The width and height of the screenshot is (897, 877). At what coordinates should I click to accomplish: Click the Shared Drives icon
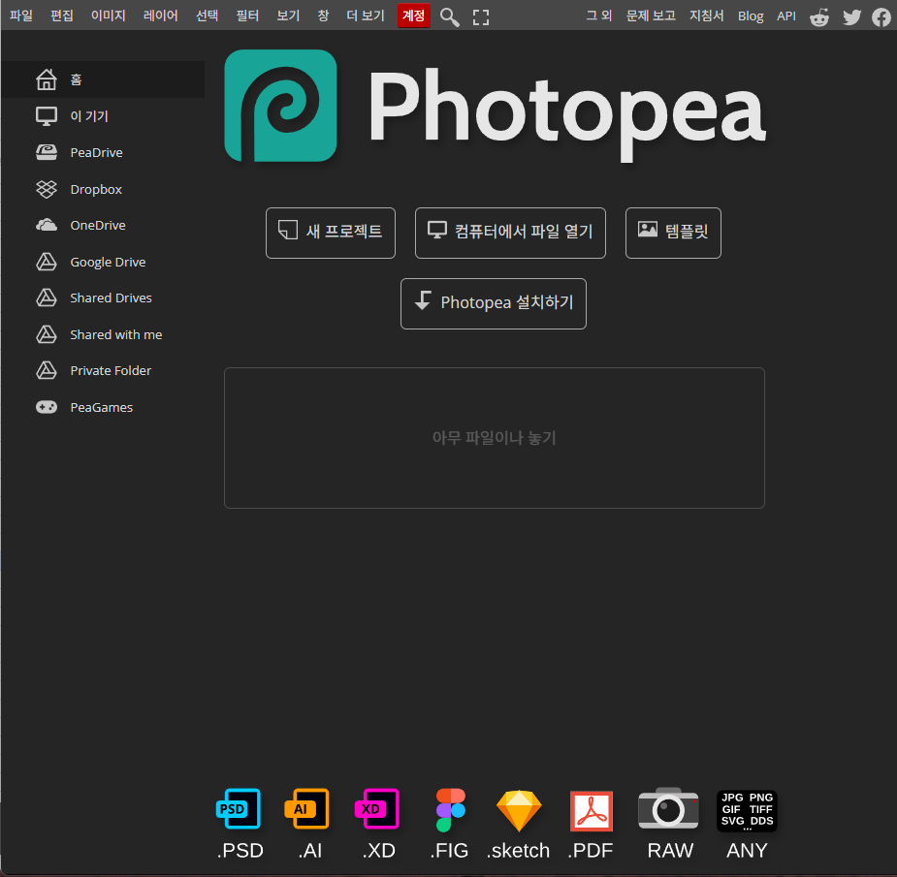[x=47, y=298]
